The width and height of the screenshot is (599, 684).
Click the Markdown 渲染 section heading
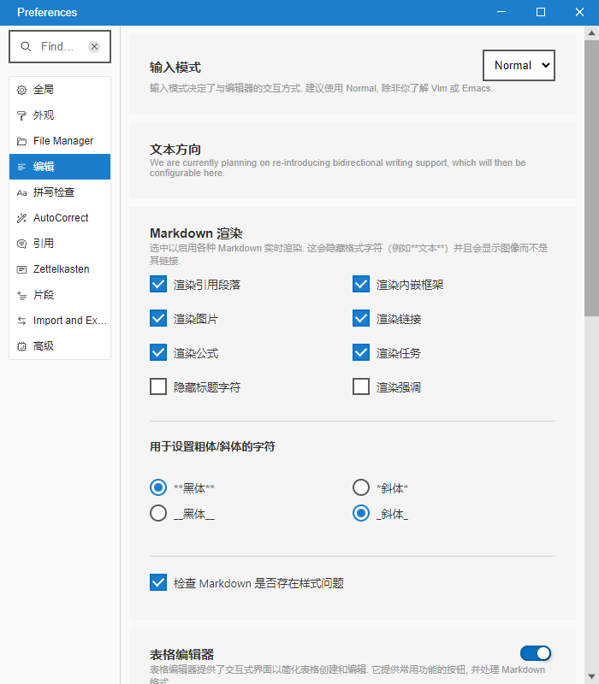pyautogui.click(x=196, y=233)
